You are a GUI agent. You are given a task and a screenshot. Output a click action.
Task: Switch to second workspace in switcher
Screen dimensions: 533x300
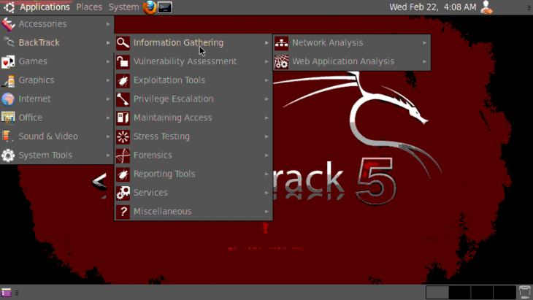click(x=459, y=292)
